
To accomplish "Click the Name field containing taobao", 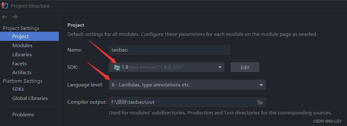I will tap(169, 50).
